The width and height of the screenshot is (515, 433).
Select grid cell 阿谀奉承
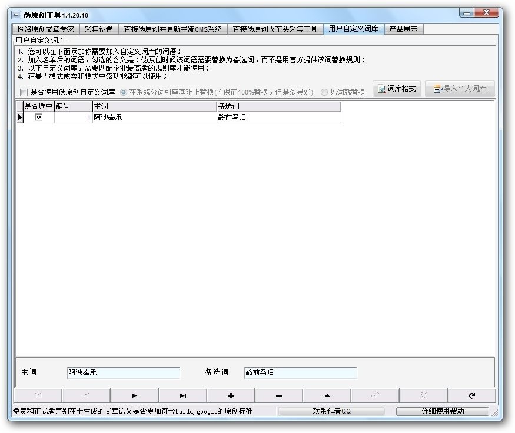click(155, 118)
